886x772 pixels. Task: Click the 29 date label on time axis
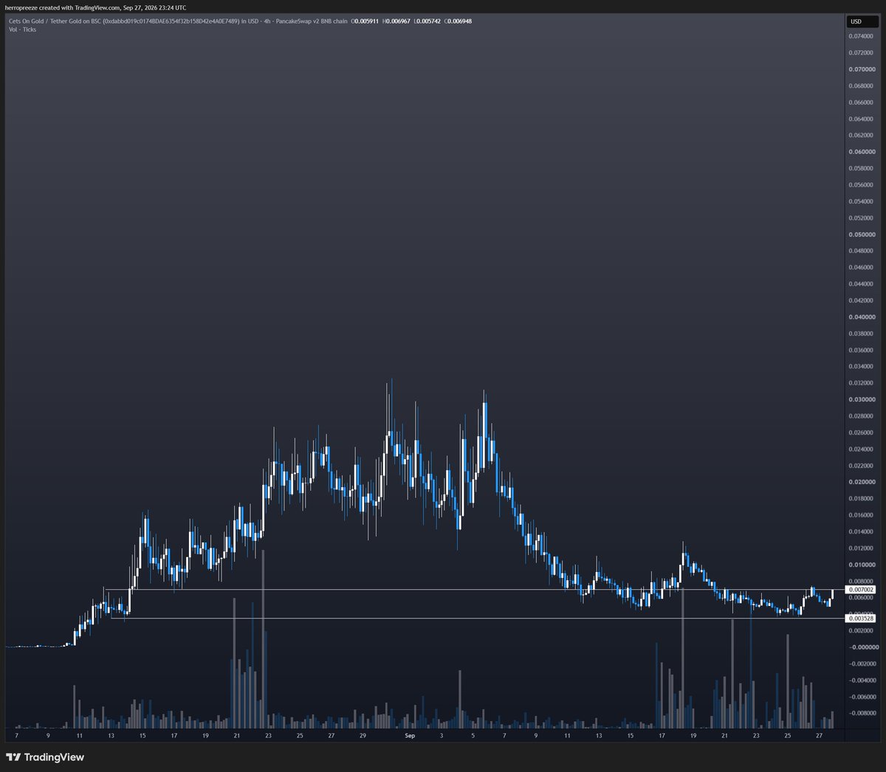pyautogui.click(x=363, y=736)
